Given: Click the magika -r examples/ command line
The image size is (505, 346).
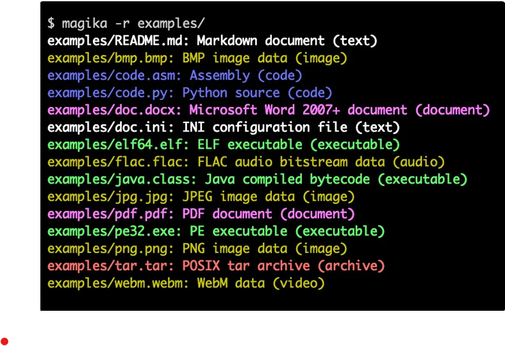Looking at the screenshot, I should click(126, 24).
